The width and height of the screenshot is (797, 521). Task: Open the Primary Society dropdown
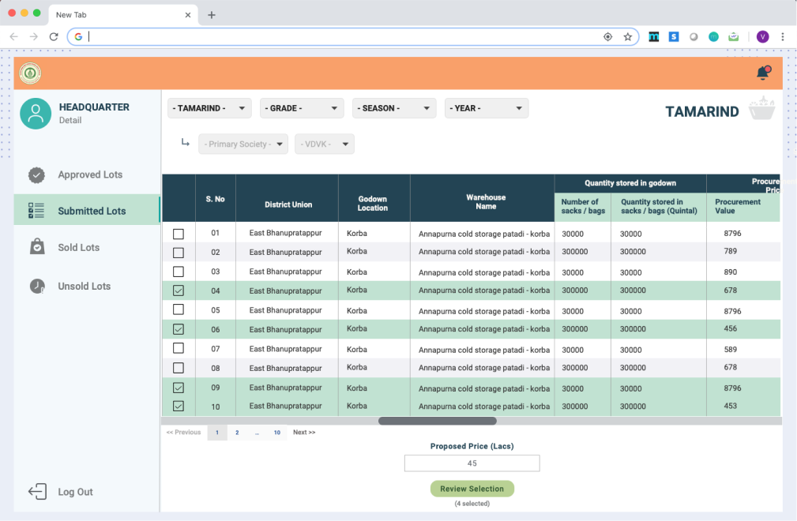[243, 144]
